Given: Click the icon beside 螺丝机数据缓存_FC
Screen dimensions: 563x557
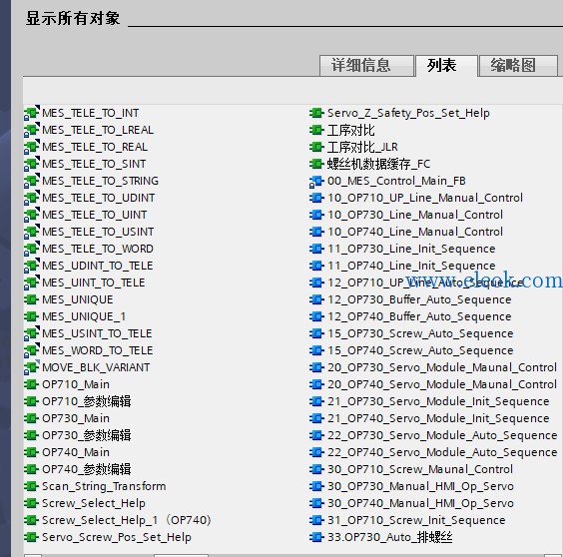Looking at the screenshot, I should pyautogui.click(x=316, y=164).
